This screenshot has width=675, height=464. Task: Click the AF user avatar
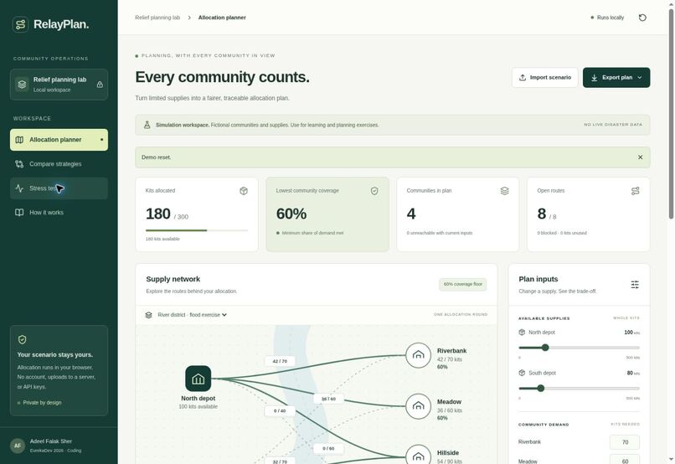[x=18, y=446]
